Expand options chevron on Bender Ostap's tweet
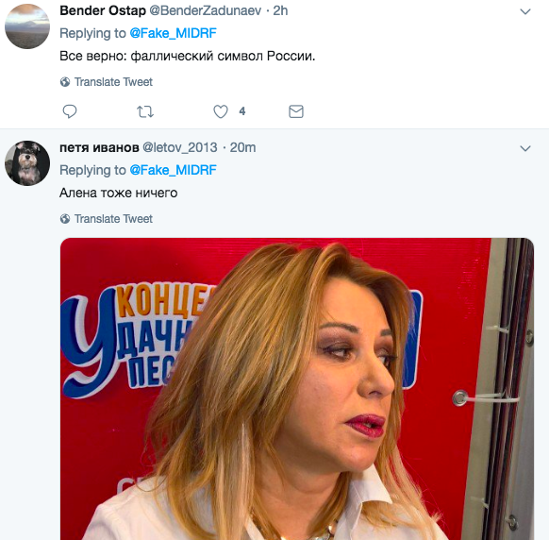Image resolution: width=549 pixels, height=540 pixels. [525, 11]
